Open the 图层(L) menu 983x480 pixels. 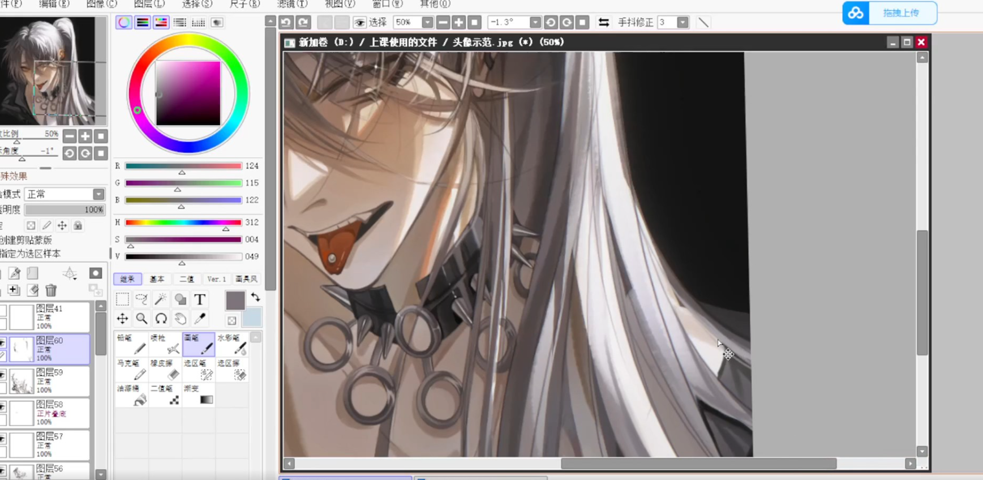pos(149,4)
